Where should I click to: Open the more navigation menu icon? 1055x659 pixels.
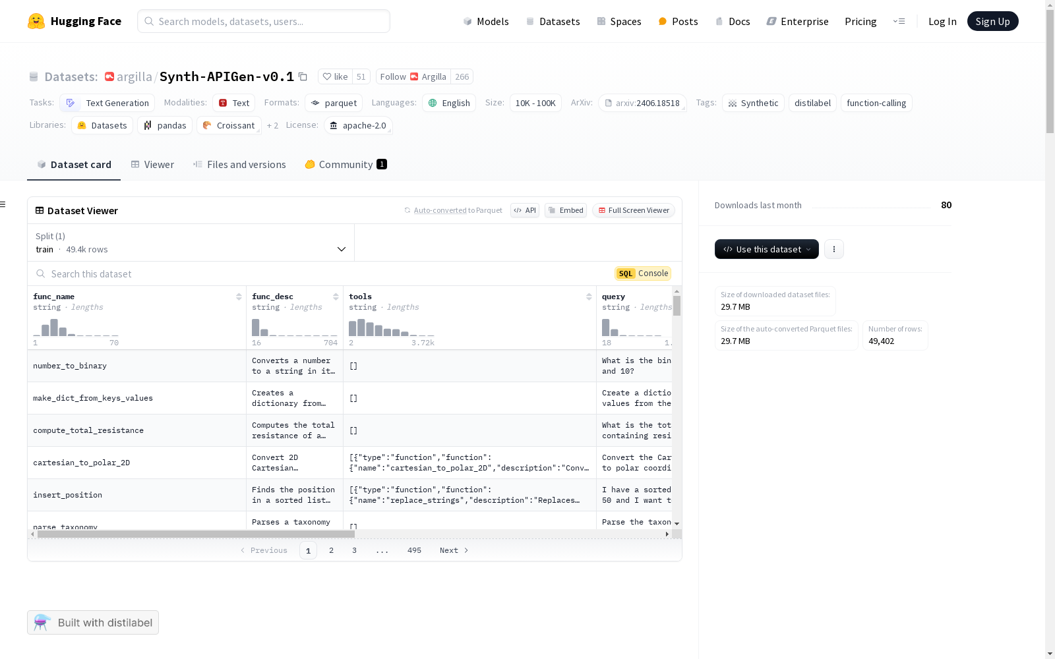click(899, 21)
